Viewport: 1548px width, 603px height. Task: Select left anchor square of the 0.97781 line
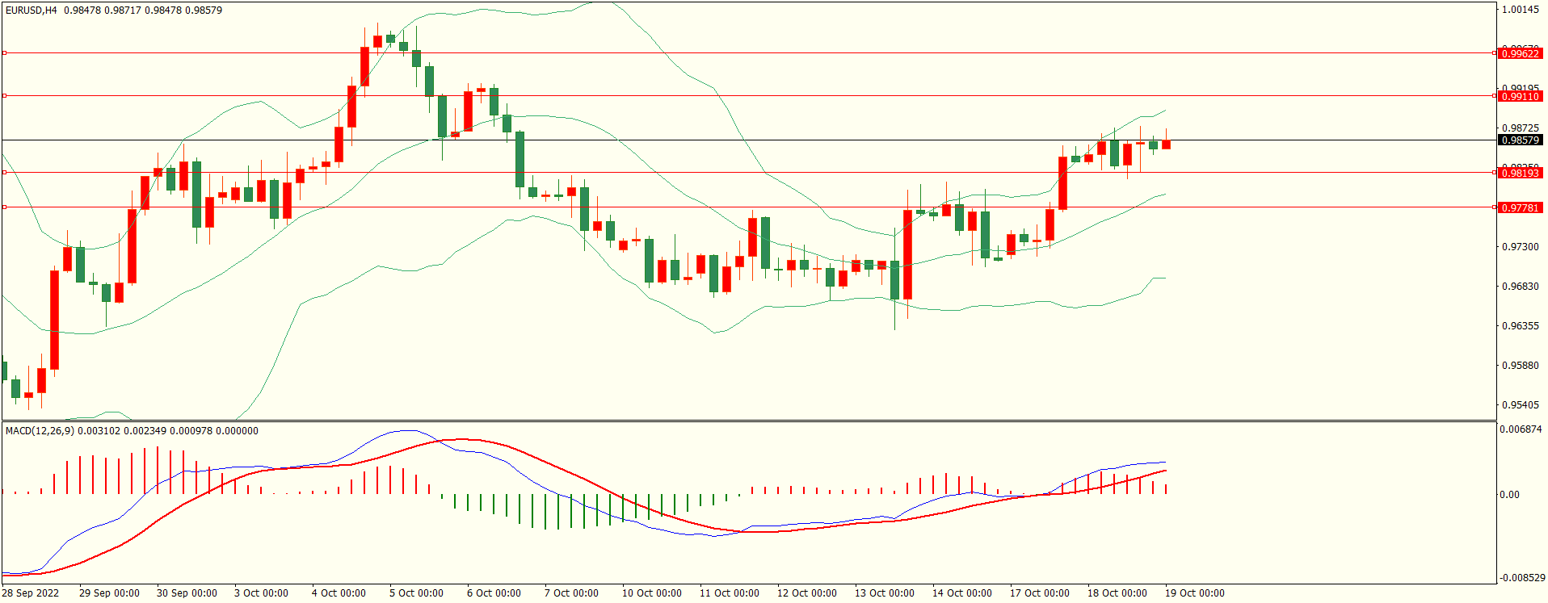(x=4, y=207)
